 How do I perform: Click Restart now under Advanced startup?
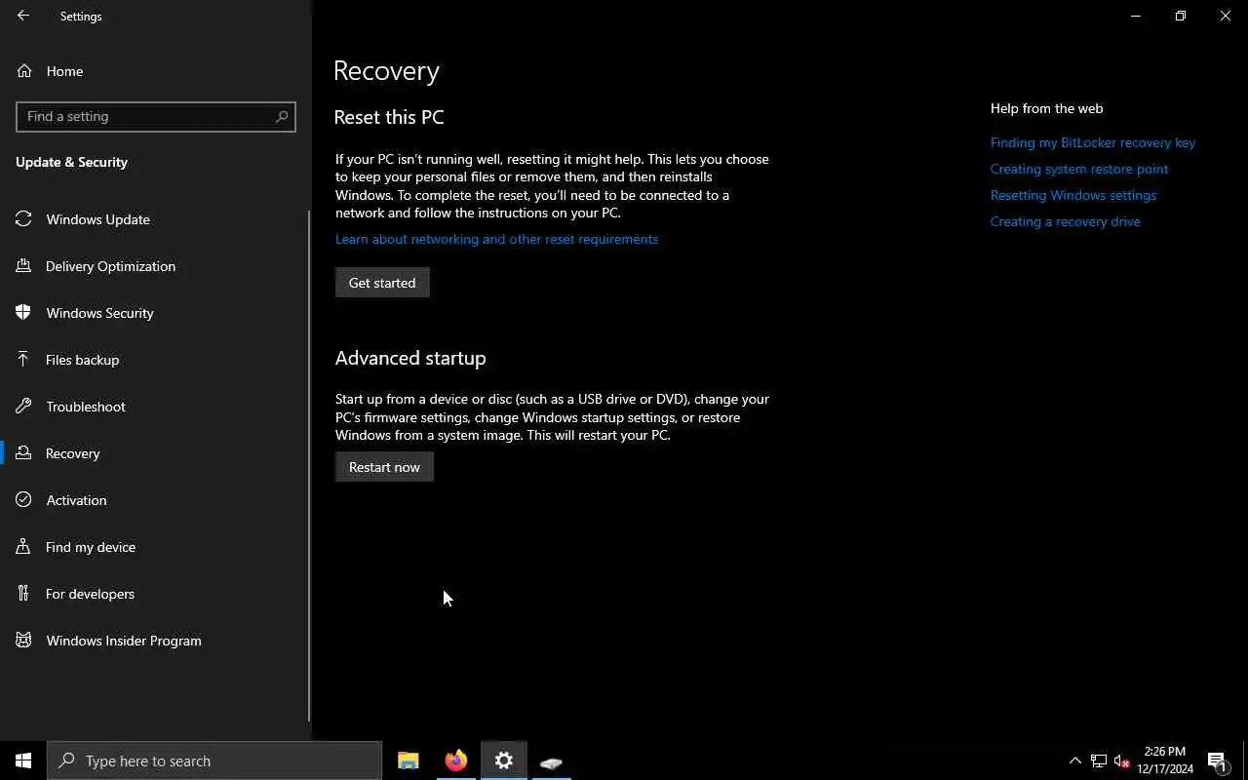click(384, 467)
